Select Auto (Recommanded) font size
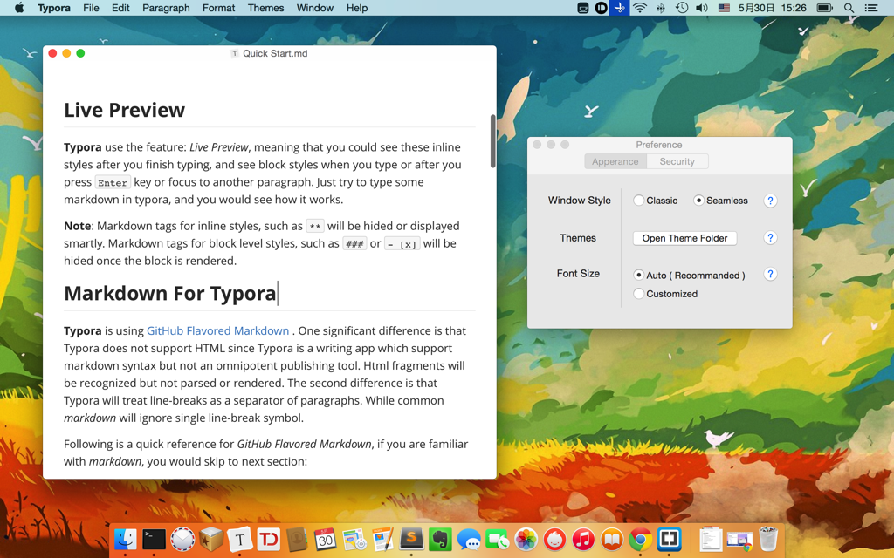 (x=690, y=275)
